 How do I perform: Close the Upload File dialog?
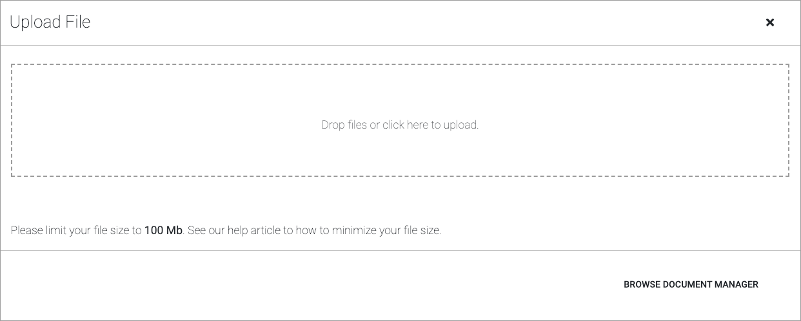pos(769,23)
